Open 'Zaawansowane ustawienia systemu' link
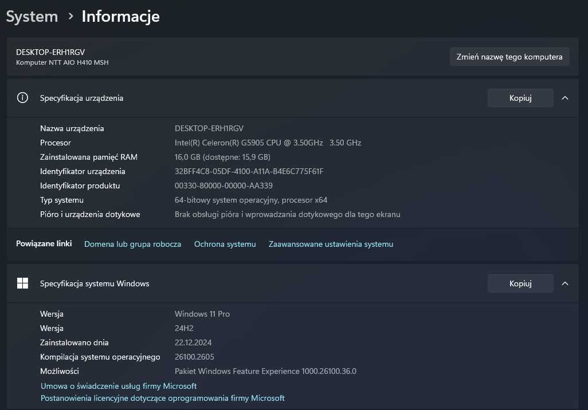 coord(331,244)
